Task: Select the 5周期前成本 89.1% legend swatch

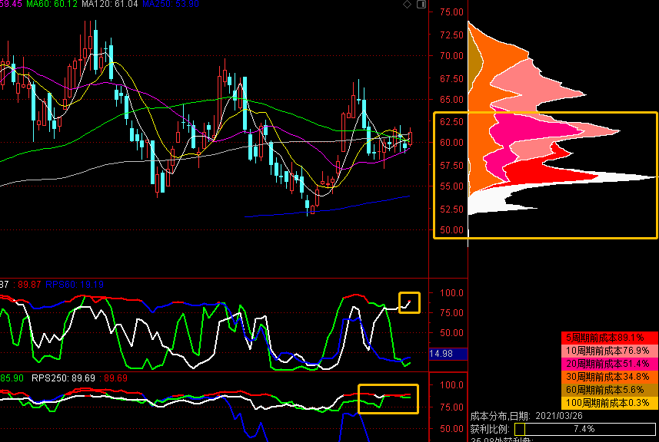Action: coord(610,338)
